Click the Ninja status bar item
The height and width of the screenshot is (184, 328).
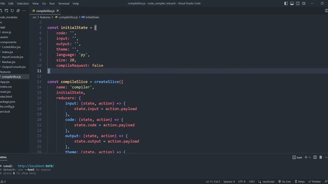click(299, 182)
